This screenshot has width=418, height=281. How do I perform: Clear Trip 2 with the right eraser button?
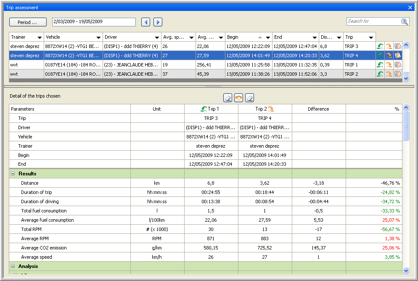pyautogui.click(x=249, y=98)
